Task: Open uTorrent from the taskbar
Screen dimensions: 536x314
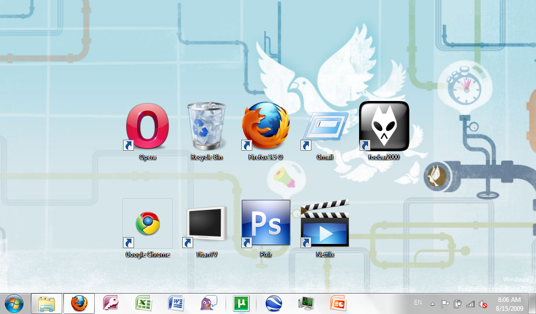Action: [241, 303]
